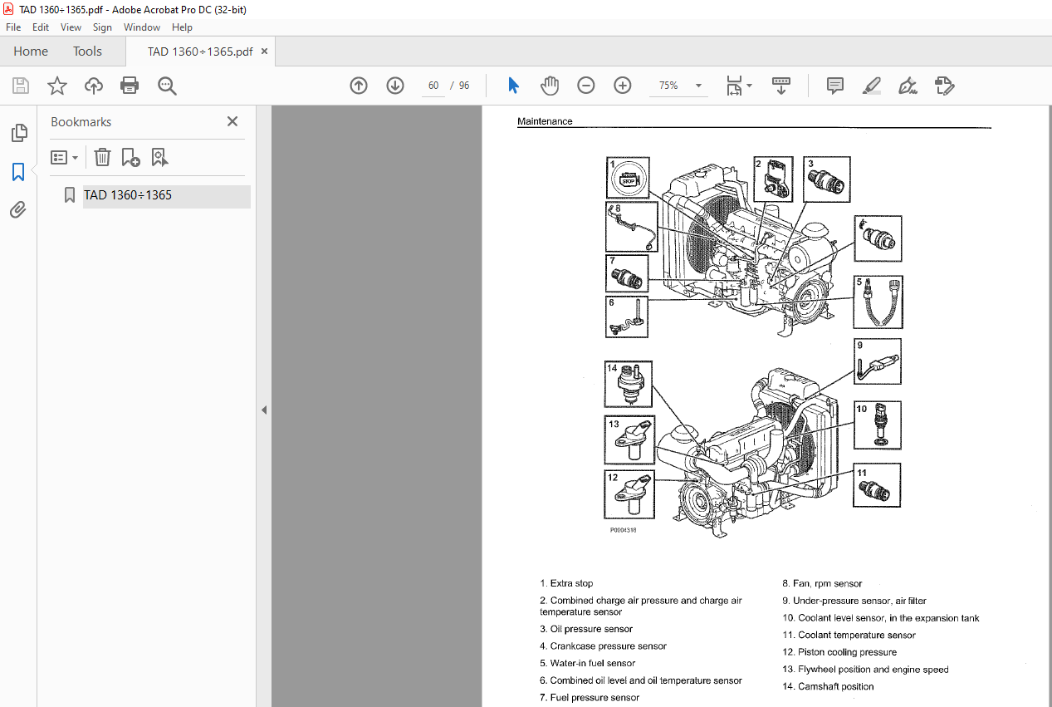
Task: Click the scrolling mode keyboard icon
Action: tap(780, 86)
